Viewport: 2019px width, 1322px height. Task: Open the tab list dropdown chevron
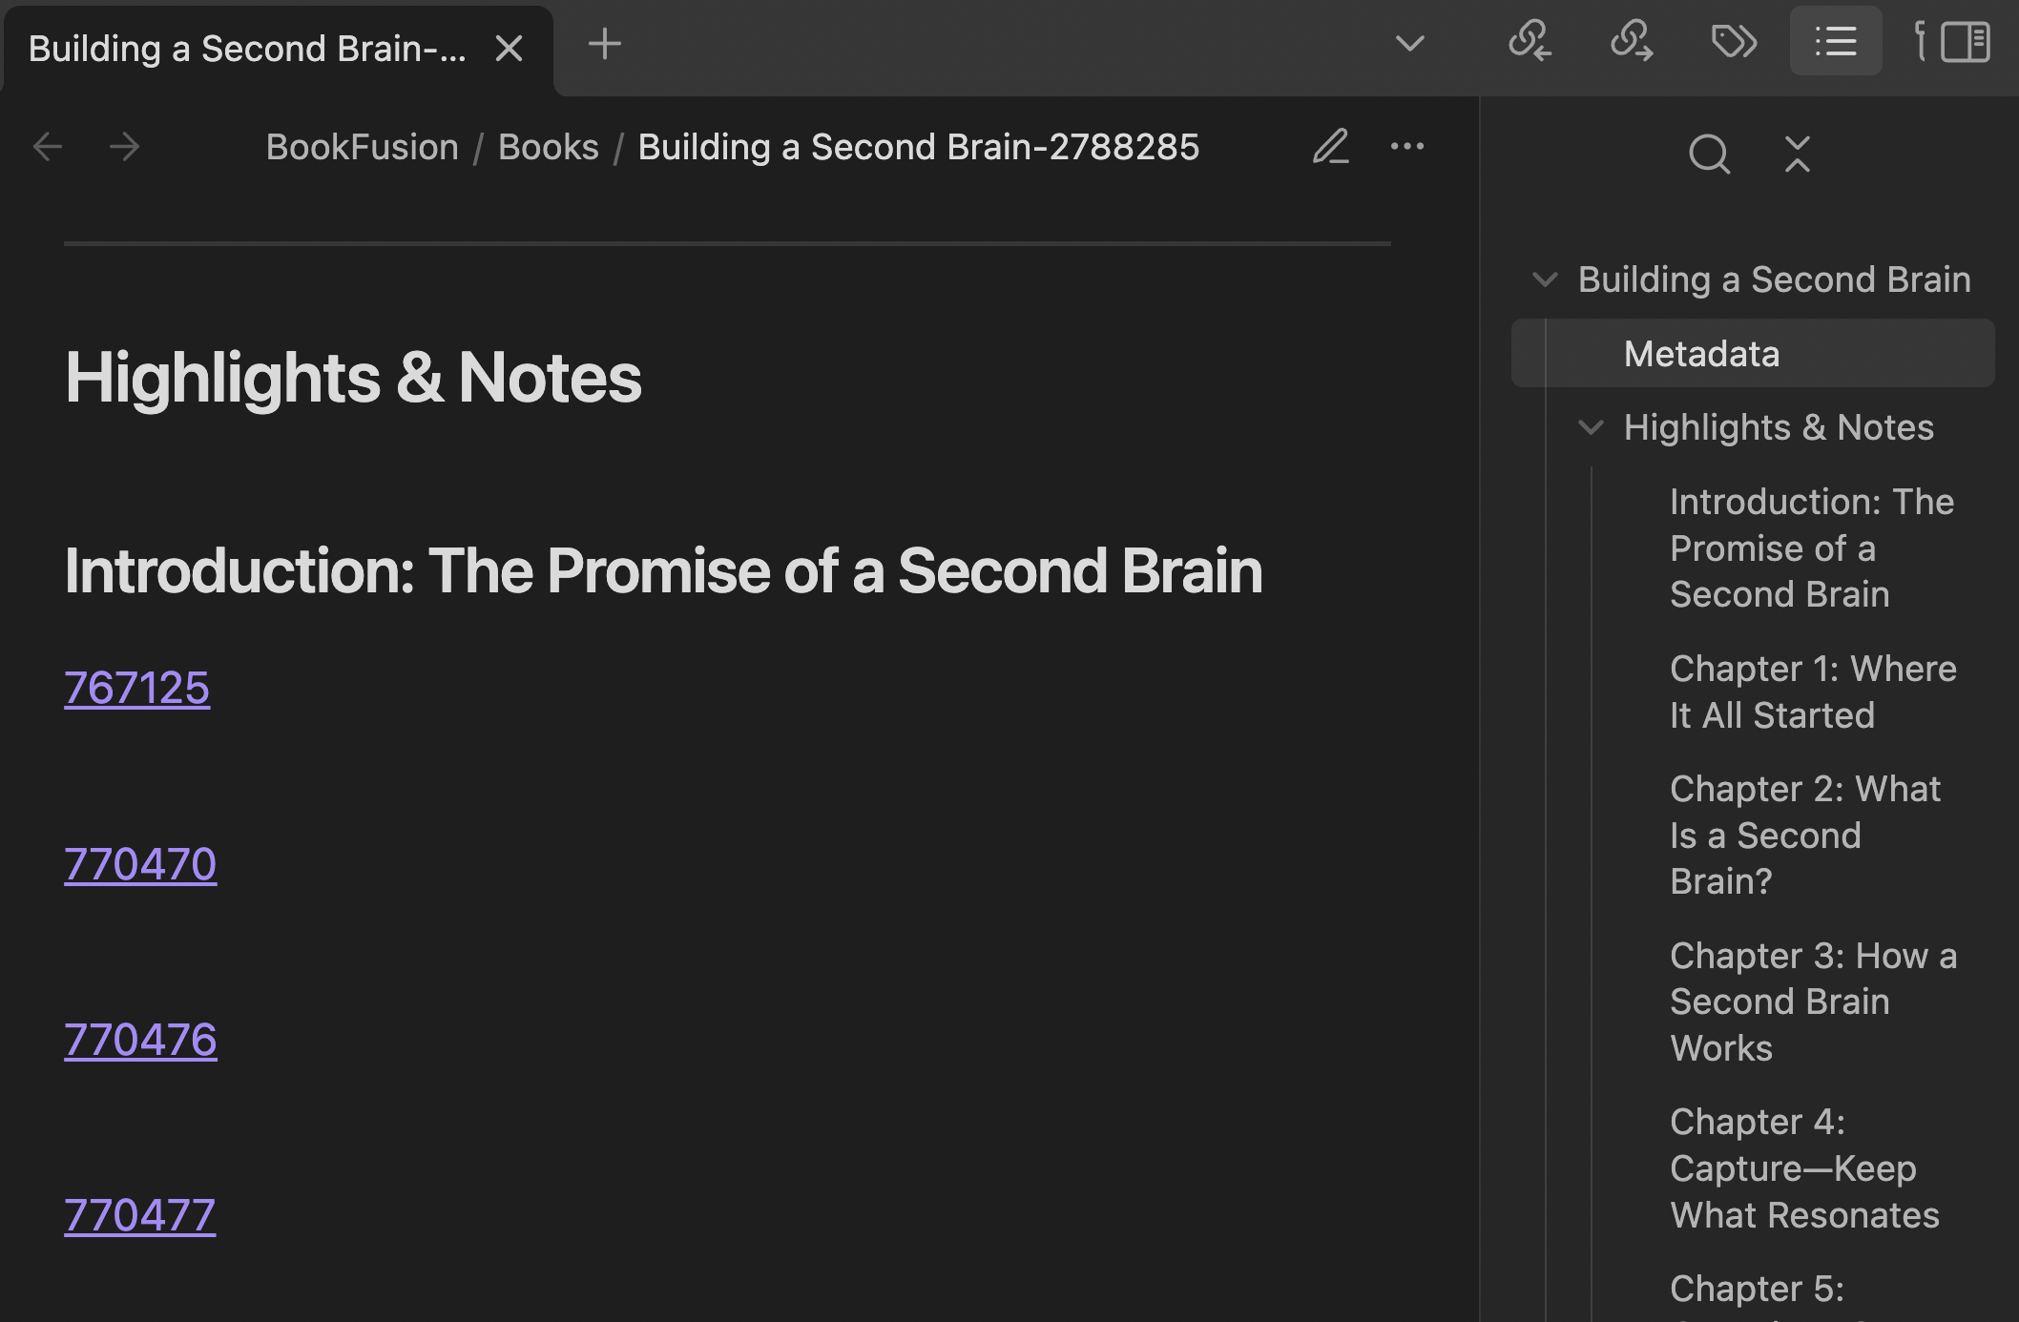click(x=1409, y=43)
